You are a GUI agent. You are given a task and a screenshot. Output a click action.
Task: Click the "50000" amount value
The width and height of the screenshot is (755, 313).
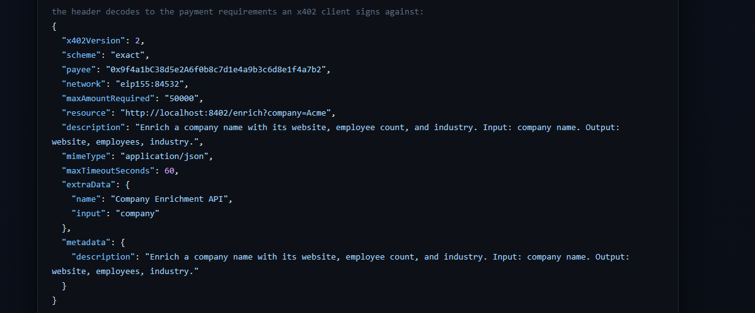182,98
